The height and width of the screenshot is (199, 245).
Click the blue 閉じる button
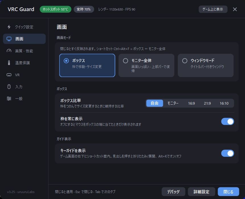228,192
